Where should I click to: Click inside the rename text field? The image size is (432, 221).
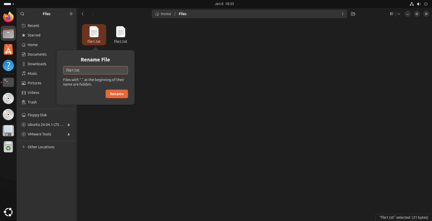point(95,70)
